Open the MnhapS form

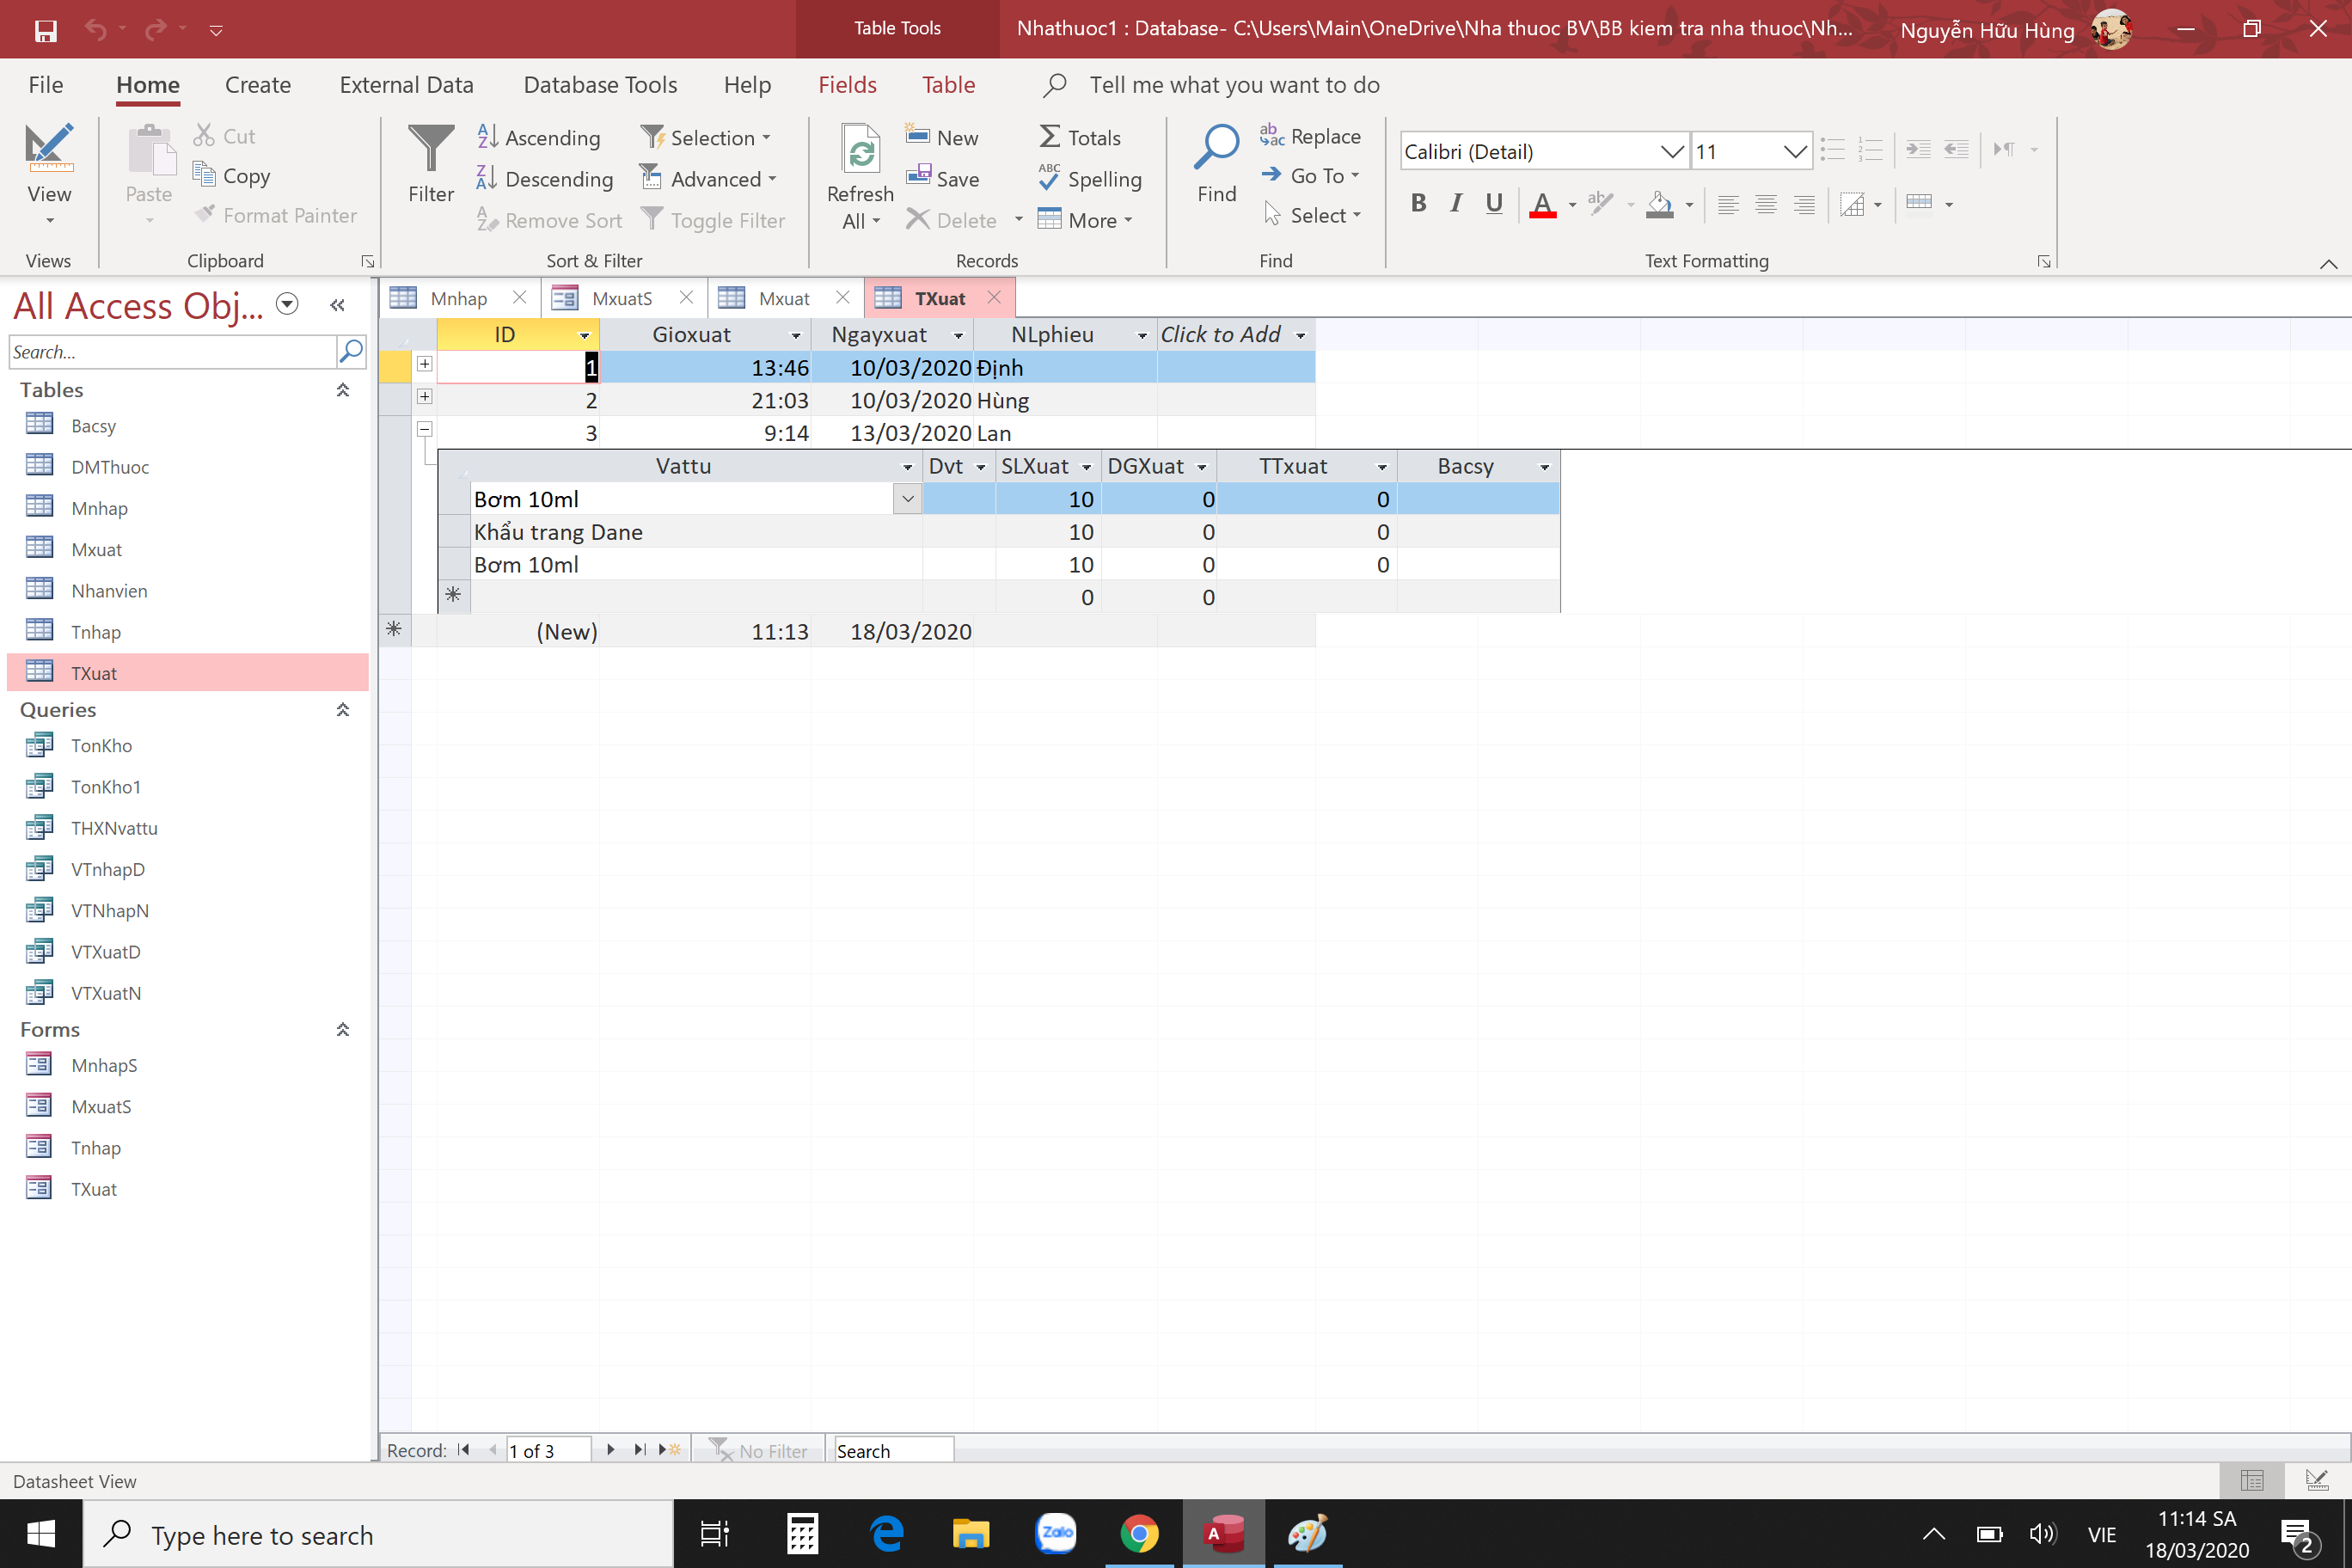pyautogui.click(x=104, y=1066)
